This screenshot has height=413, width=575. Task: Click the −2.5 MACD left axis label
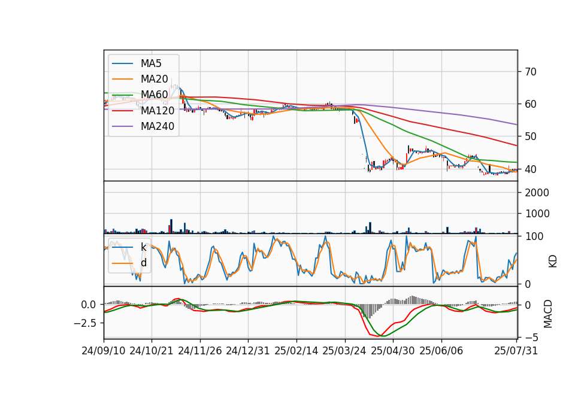84,323
